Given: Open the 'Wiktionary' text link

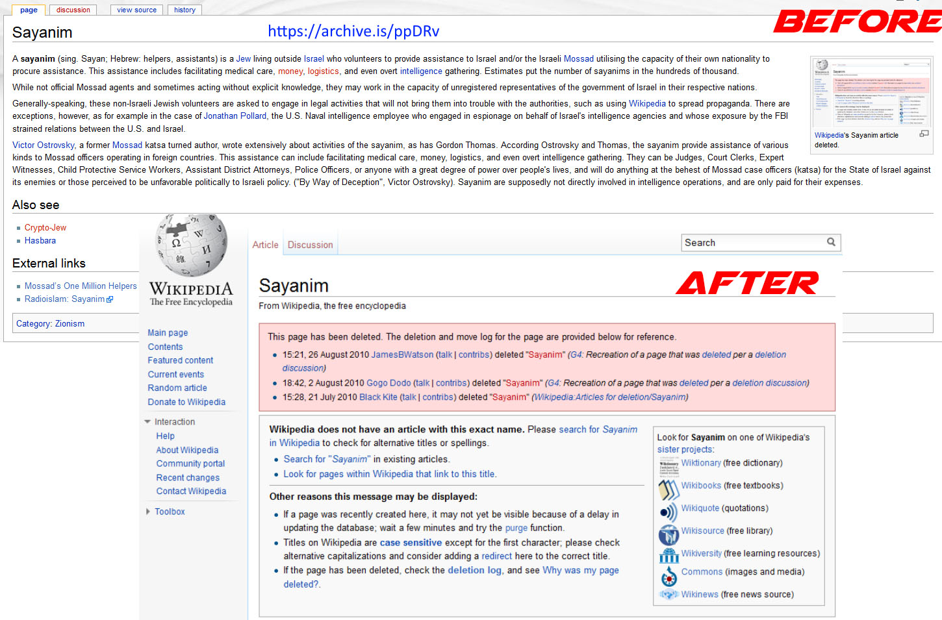Looking at the screenshot, I should tap(701, 464).
